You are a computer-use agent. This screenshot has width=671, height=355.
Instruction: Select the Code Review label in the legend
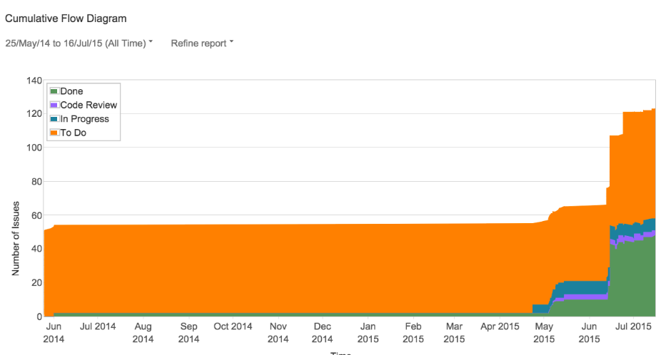[89, 106]
